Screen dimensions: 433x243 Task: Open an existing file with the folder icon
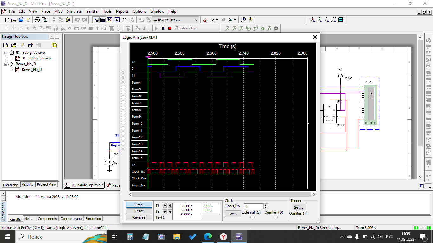tap(14, 20)
